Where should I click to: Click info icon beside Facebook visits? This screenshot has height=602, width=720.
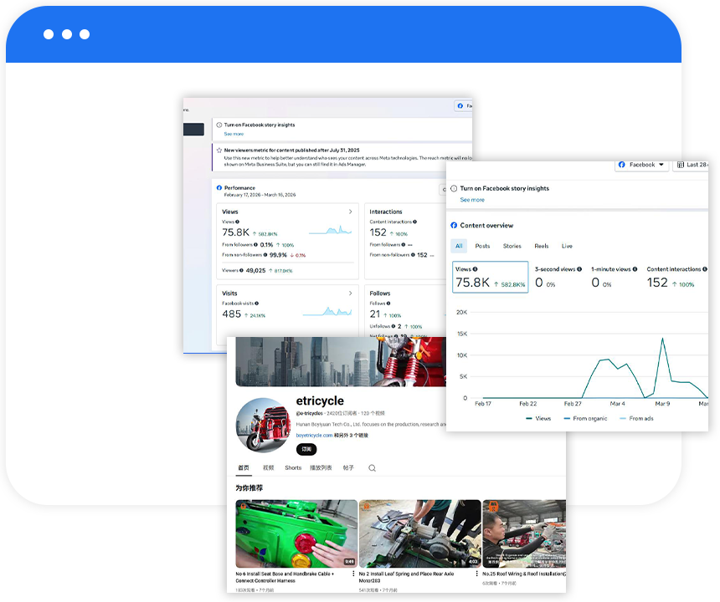click(257, 304)
